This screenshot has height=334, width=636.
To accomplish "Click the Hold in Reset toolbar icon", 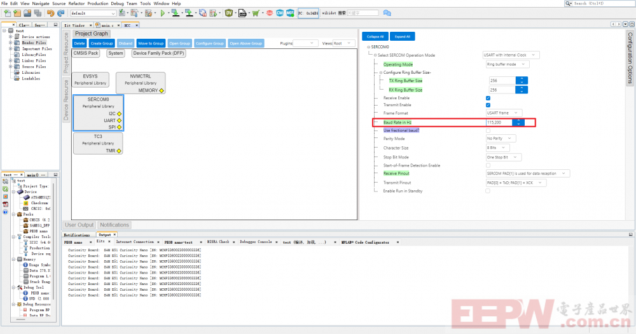I will (x=202, y=13).
